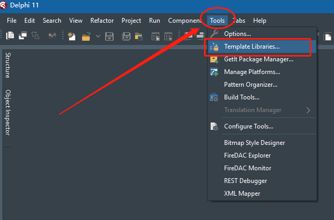Open the File menu

pyautogui.click(x=12, y=21)
